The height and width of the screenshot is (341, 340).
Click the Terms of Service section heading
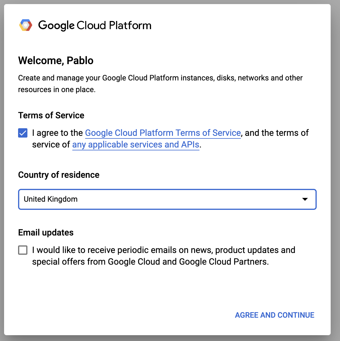[51, 115]
